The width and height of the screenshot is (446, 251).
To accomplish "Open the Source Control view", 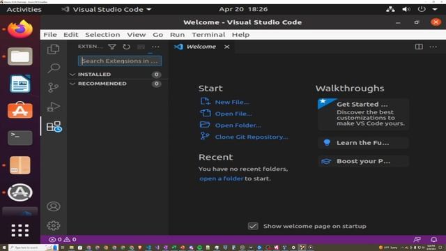I will 53,87.
